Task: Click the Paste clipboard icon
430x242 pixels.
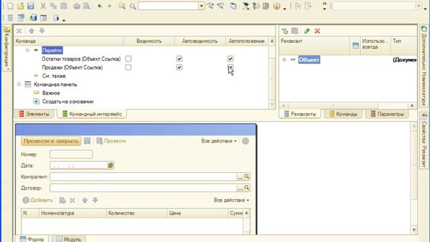Action: click(64, 6)
